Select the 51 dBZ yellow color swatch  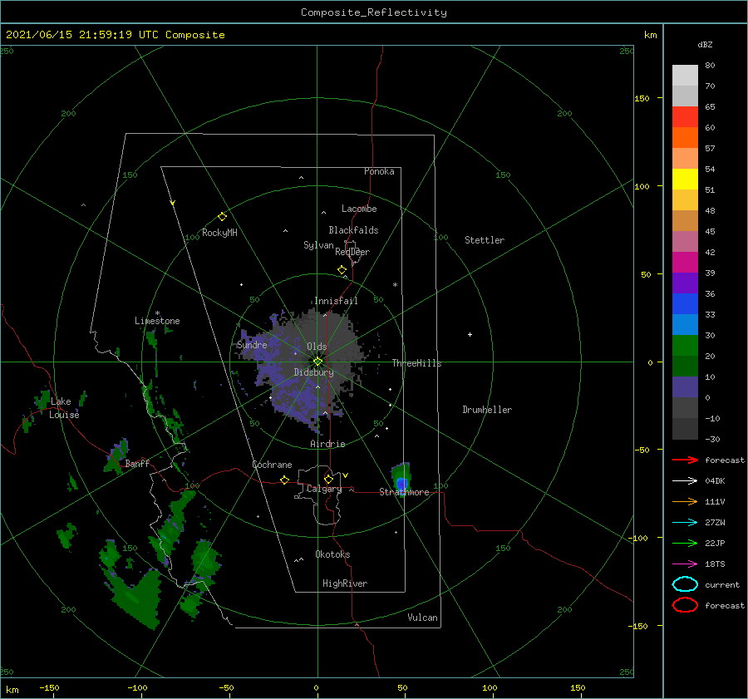tap(685, 180)
